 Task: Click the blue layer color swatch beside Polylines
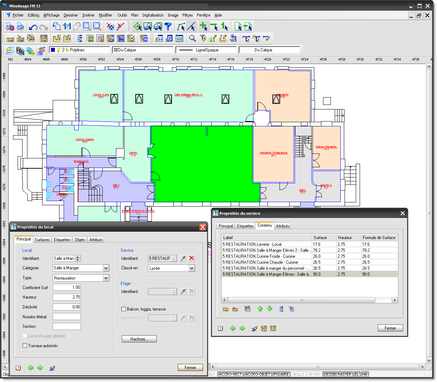coord(53,50)
